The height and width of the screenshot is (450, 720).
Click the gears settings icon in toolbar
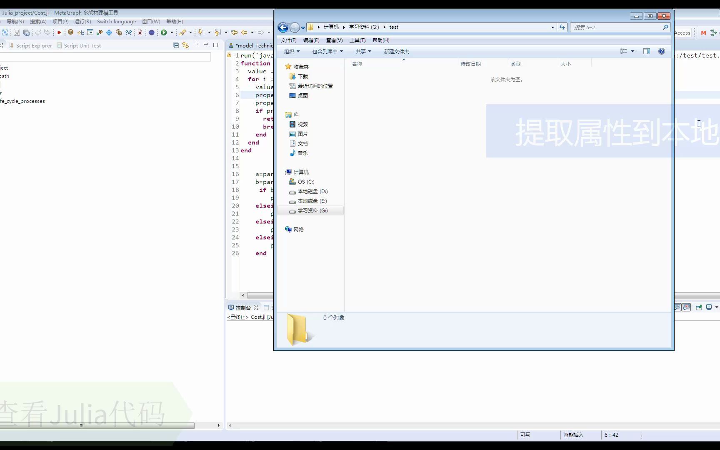119,32
